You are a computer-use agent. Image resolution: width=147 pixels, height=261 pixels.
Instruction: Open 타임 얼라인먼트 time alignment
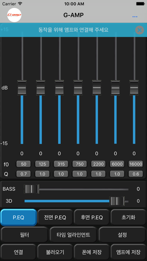click(x=73, y=235)
